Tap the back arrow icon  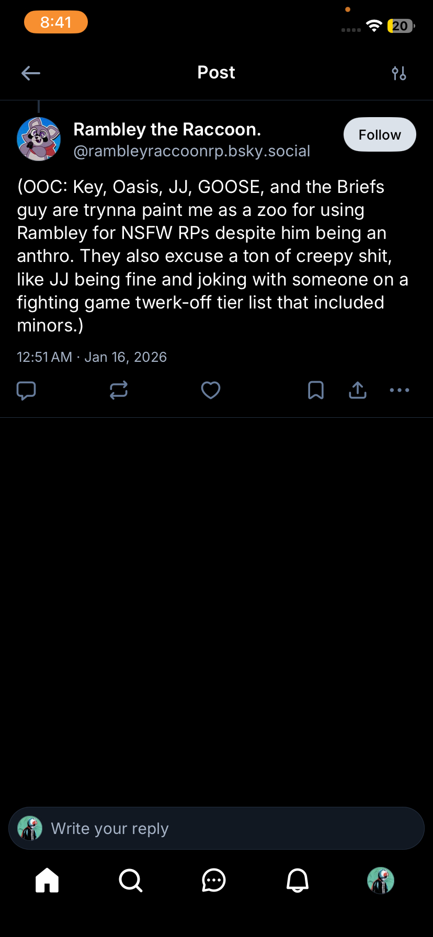[x=31, y=73]
